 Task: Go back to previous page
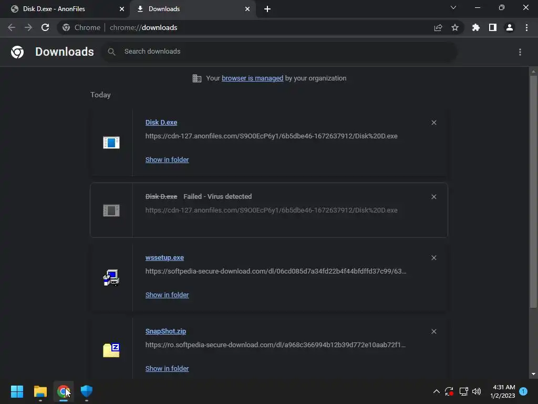12,27
